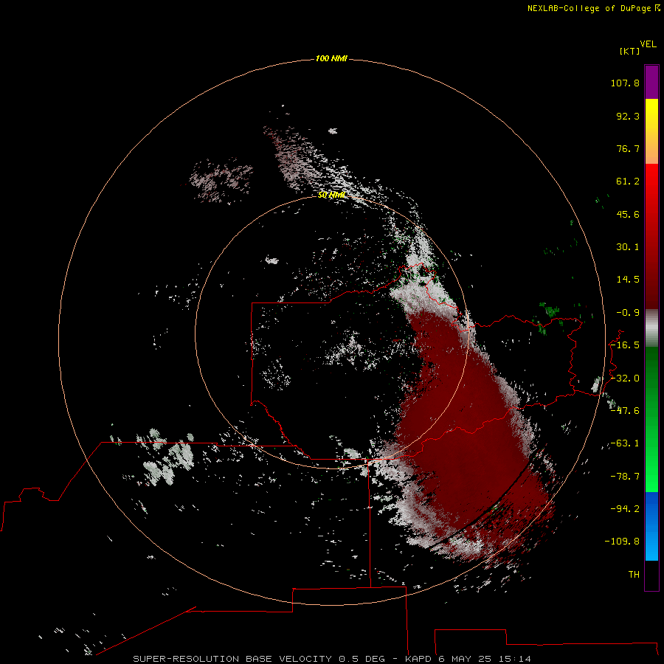This screenshot has height=664, width=664.
Task: Click the 61.2 scale value
Action: [x=628, y=181]
